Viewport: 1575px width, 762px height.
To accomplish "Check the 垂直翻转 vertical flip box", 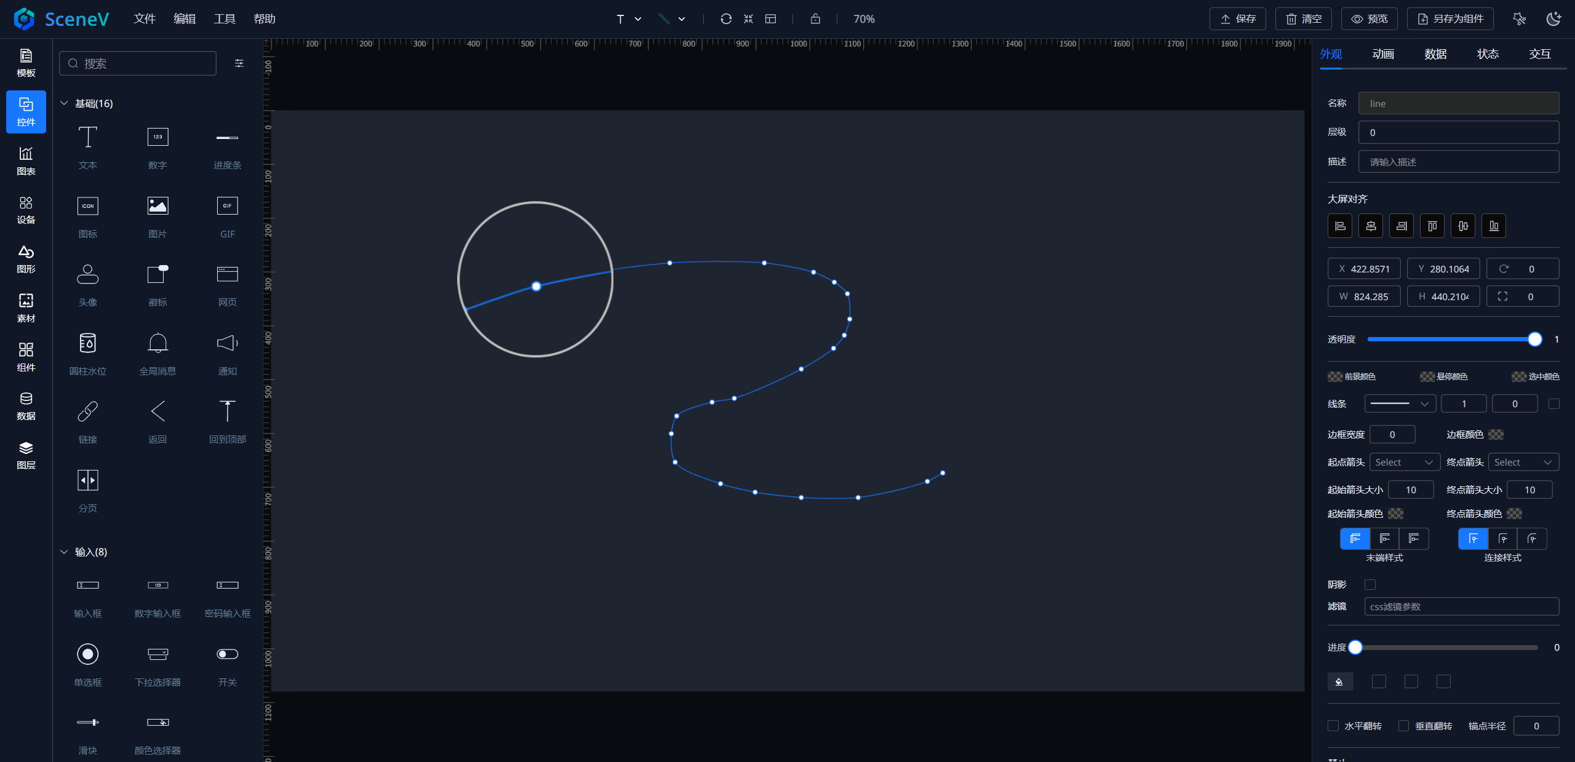I will point(1403,726).
